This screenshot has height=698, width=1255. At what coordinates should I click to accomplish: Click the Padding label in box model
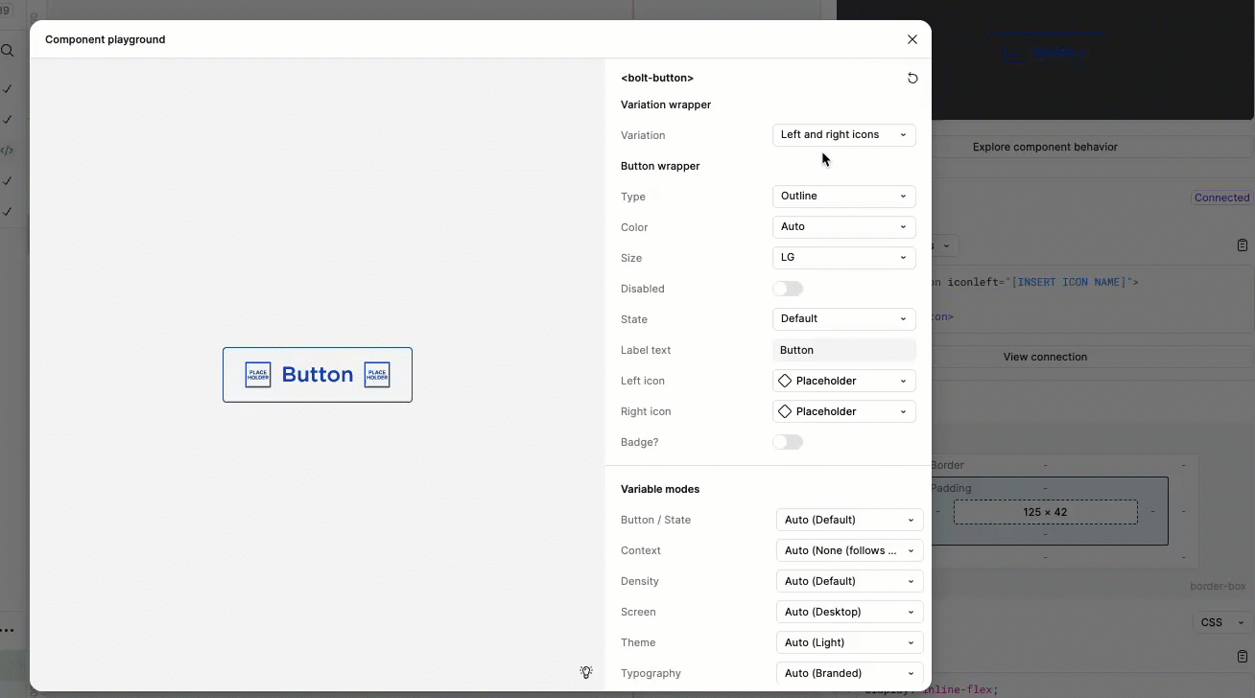pos(951,488)
